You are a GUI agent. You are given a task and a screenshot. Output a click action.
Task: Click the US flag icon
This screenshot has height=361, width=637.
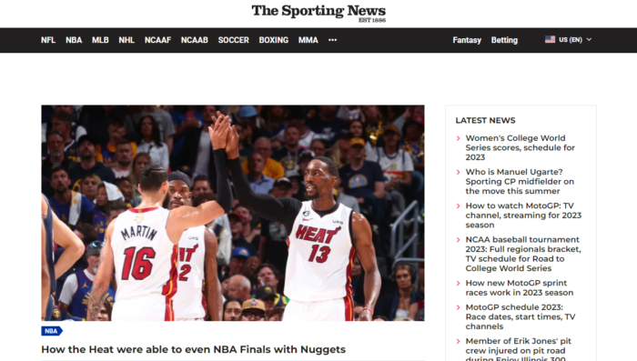click(550, 39)
